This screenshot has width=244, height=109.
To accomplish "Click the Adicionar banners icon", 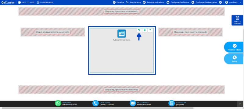I will tap(121, 34).
